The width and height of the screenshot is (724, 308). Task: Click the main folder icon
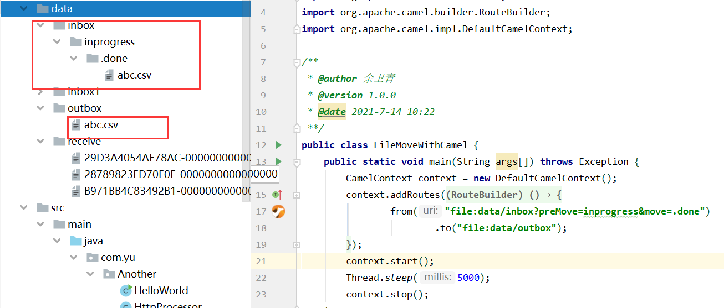tap(59, 225)
